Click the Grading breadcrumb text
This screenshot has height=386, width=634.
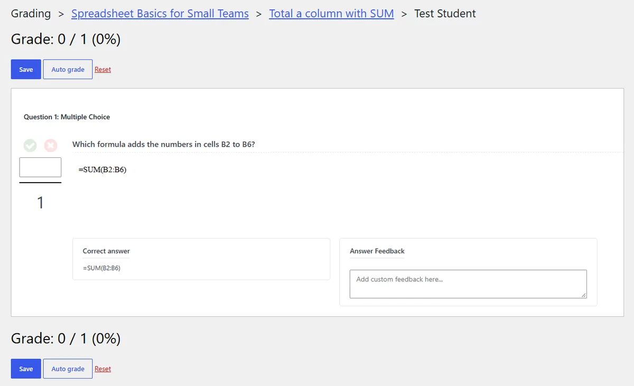(31, 14)
